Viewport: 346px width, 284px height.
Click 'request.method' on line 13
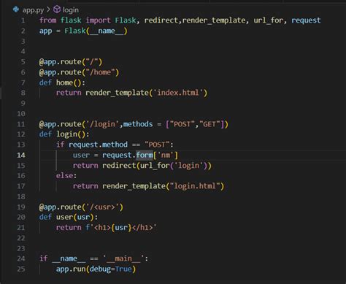pos(98,145)
